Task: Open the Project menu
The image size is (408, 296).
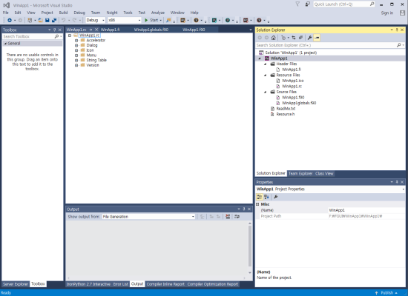Action: pyautogui.click(x=47, y=13)
